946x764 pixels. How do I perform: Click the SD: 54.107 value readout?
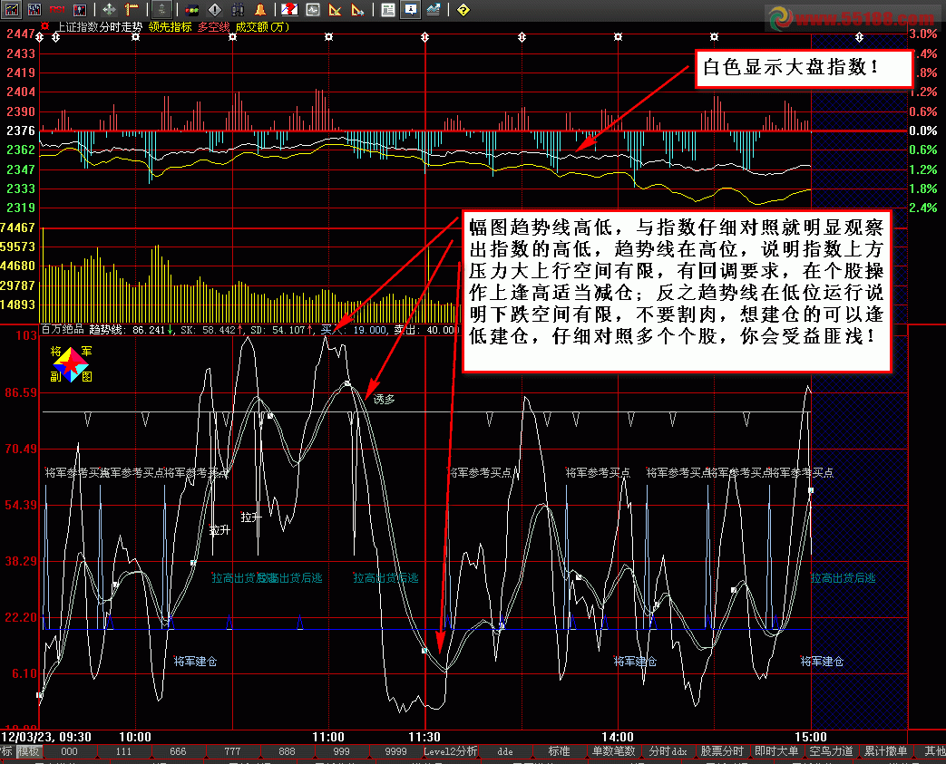[x=281, y=329]
